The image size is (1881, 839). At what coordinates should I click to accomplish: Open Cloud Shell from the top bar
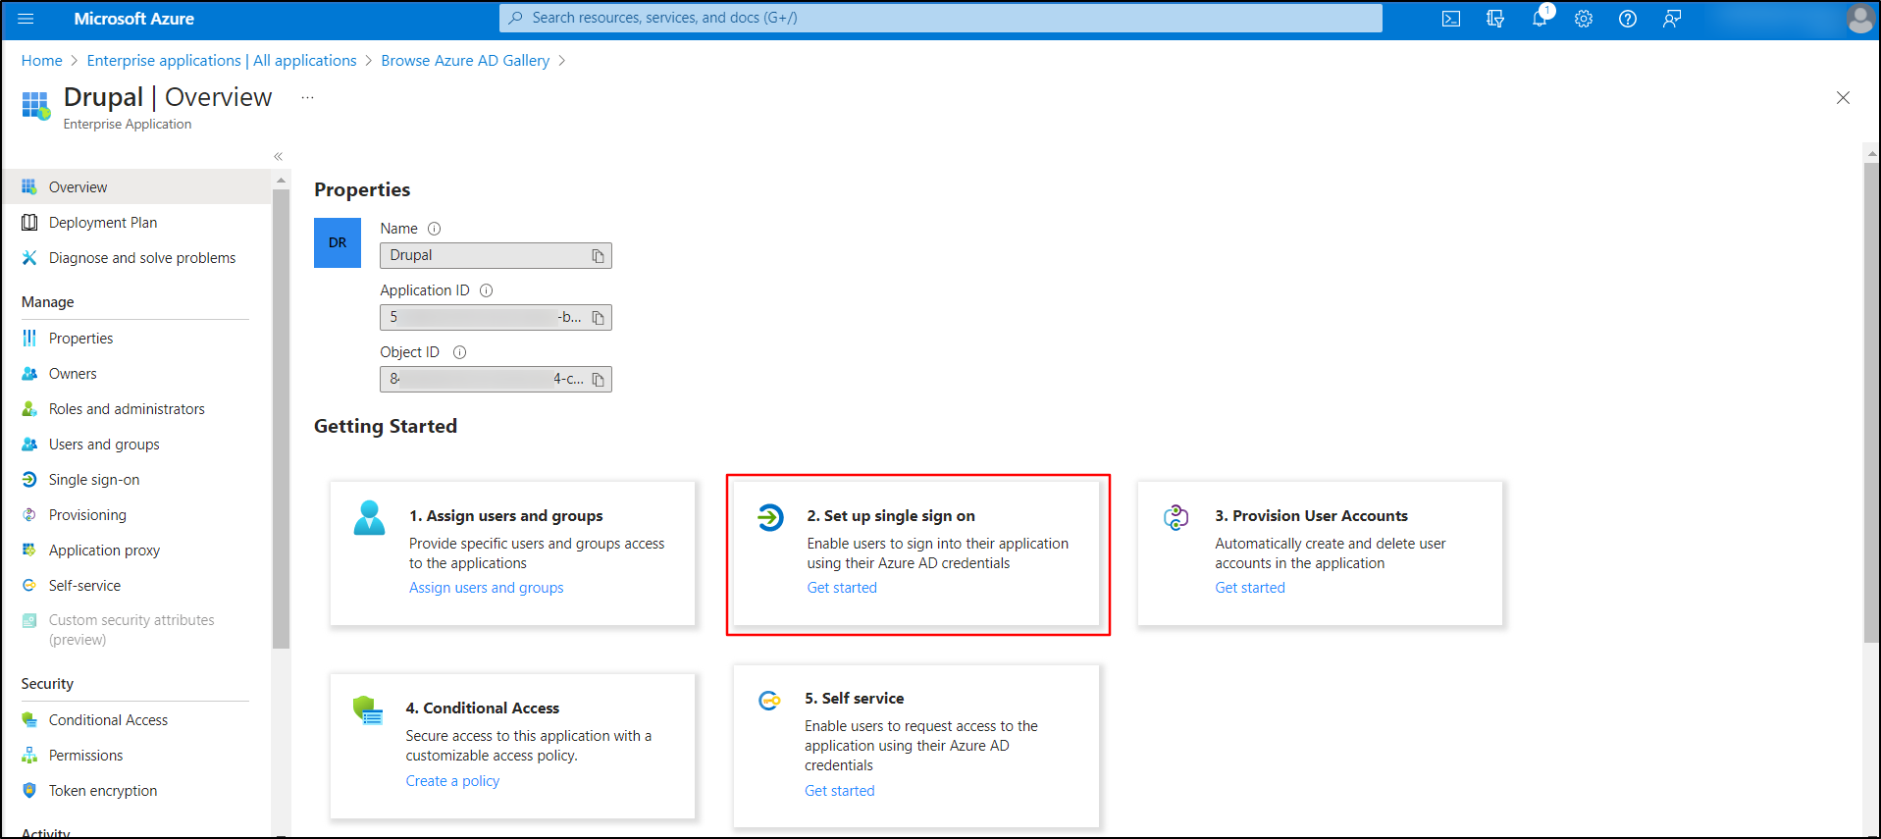tap(1450, 19)
